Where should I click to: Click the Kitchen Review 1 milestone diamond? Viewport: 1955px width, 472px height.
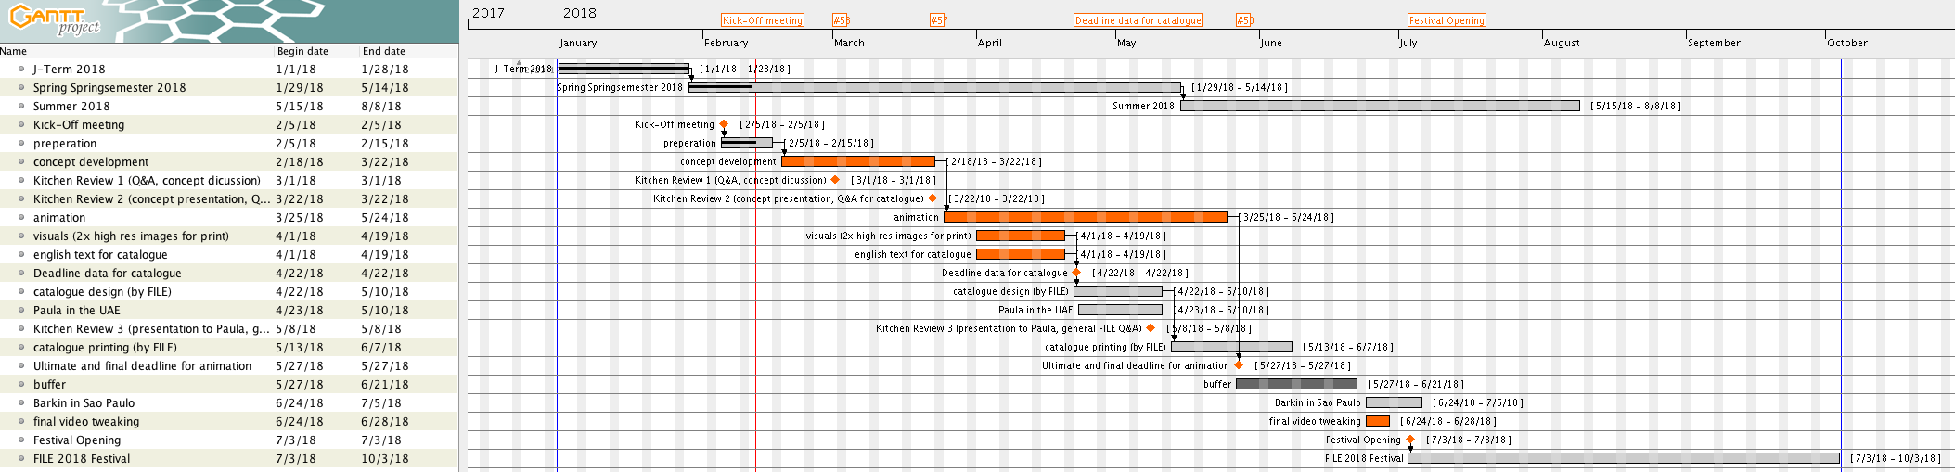click(x=835, y=180)
